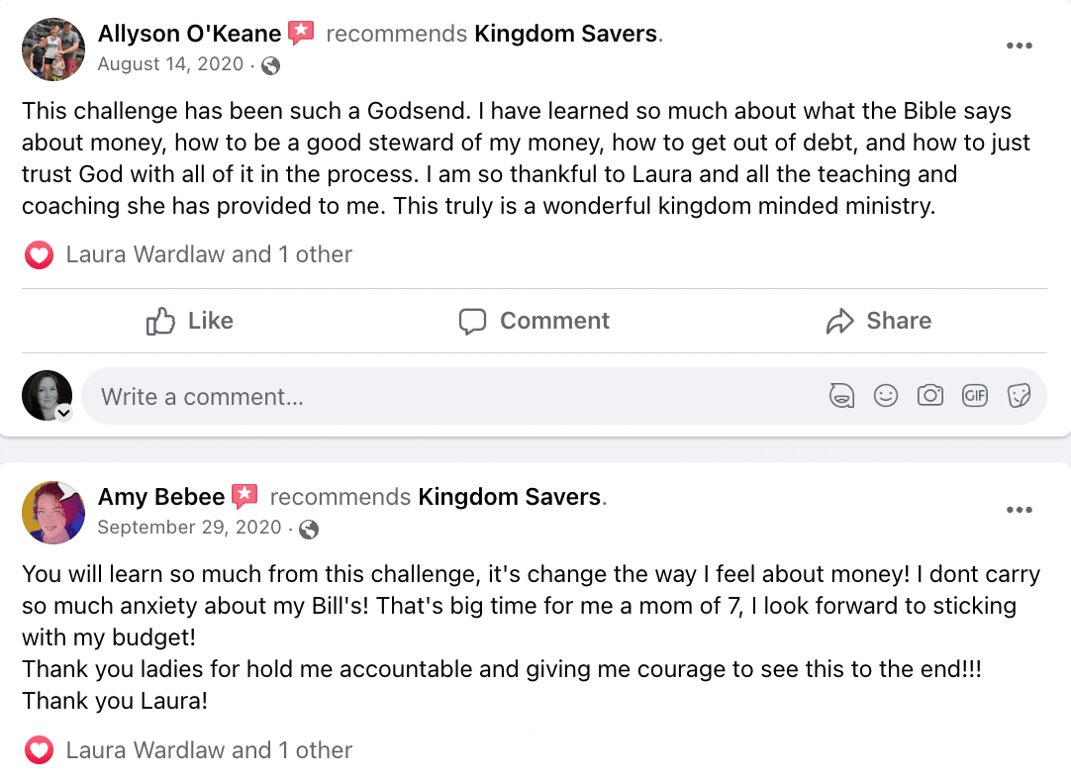Click globe privacy icon beside August 14, 2020
Viewport: 1071px width, 780px height.
(270, 65)
